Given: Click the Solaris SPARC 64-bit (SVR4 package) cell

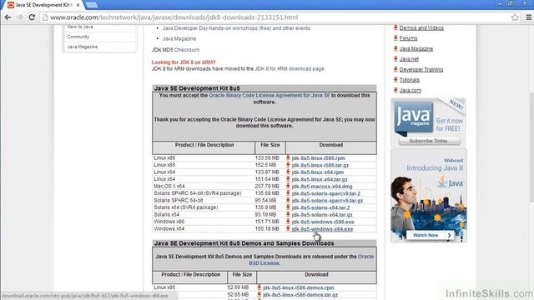Looking at the screenshot, I should [198, 193].
